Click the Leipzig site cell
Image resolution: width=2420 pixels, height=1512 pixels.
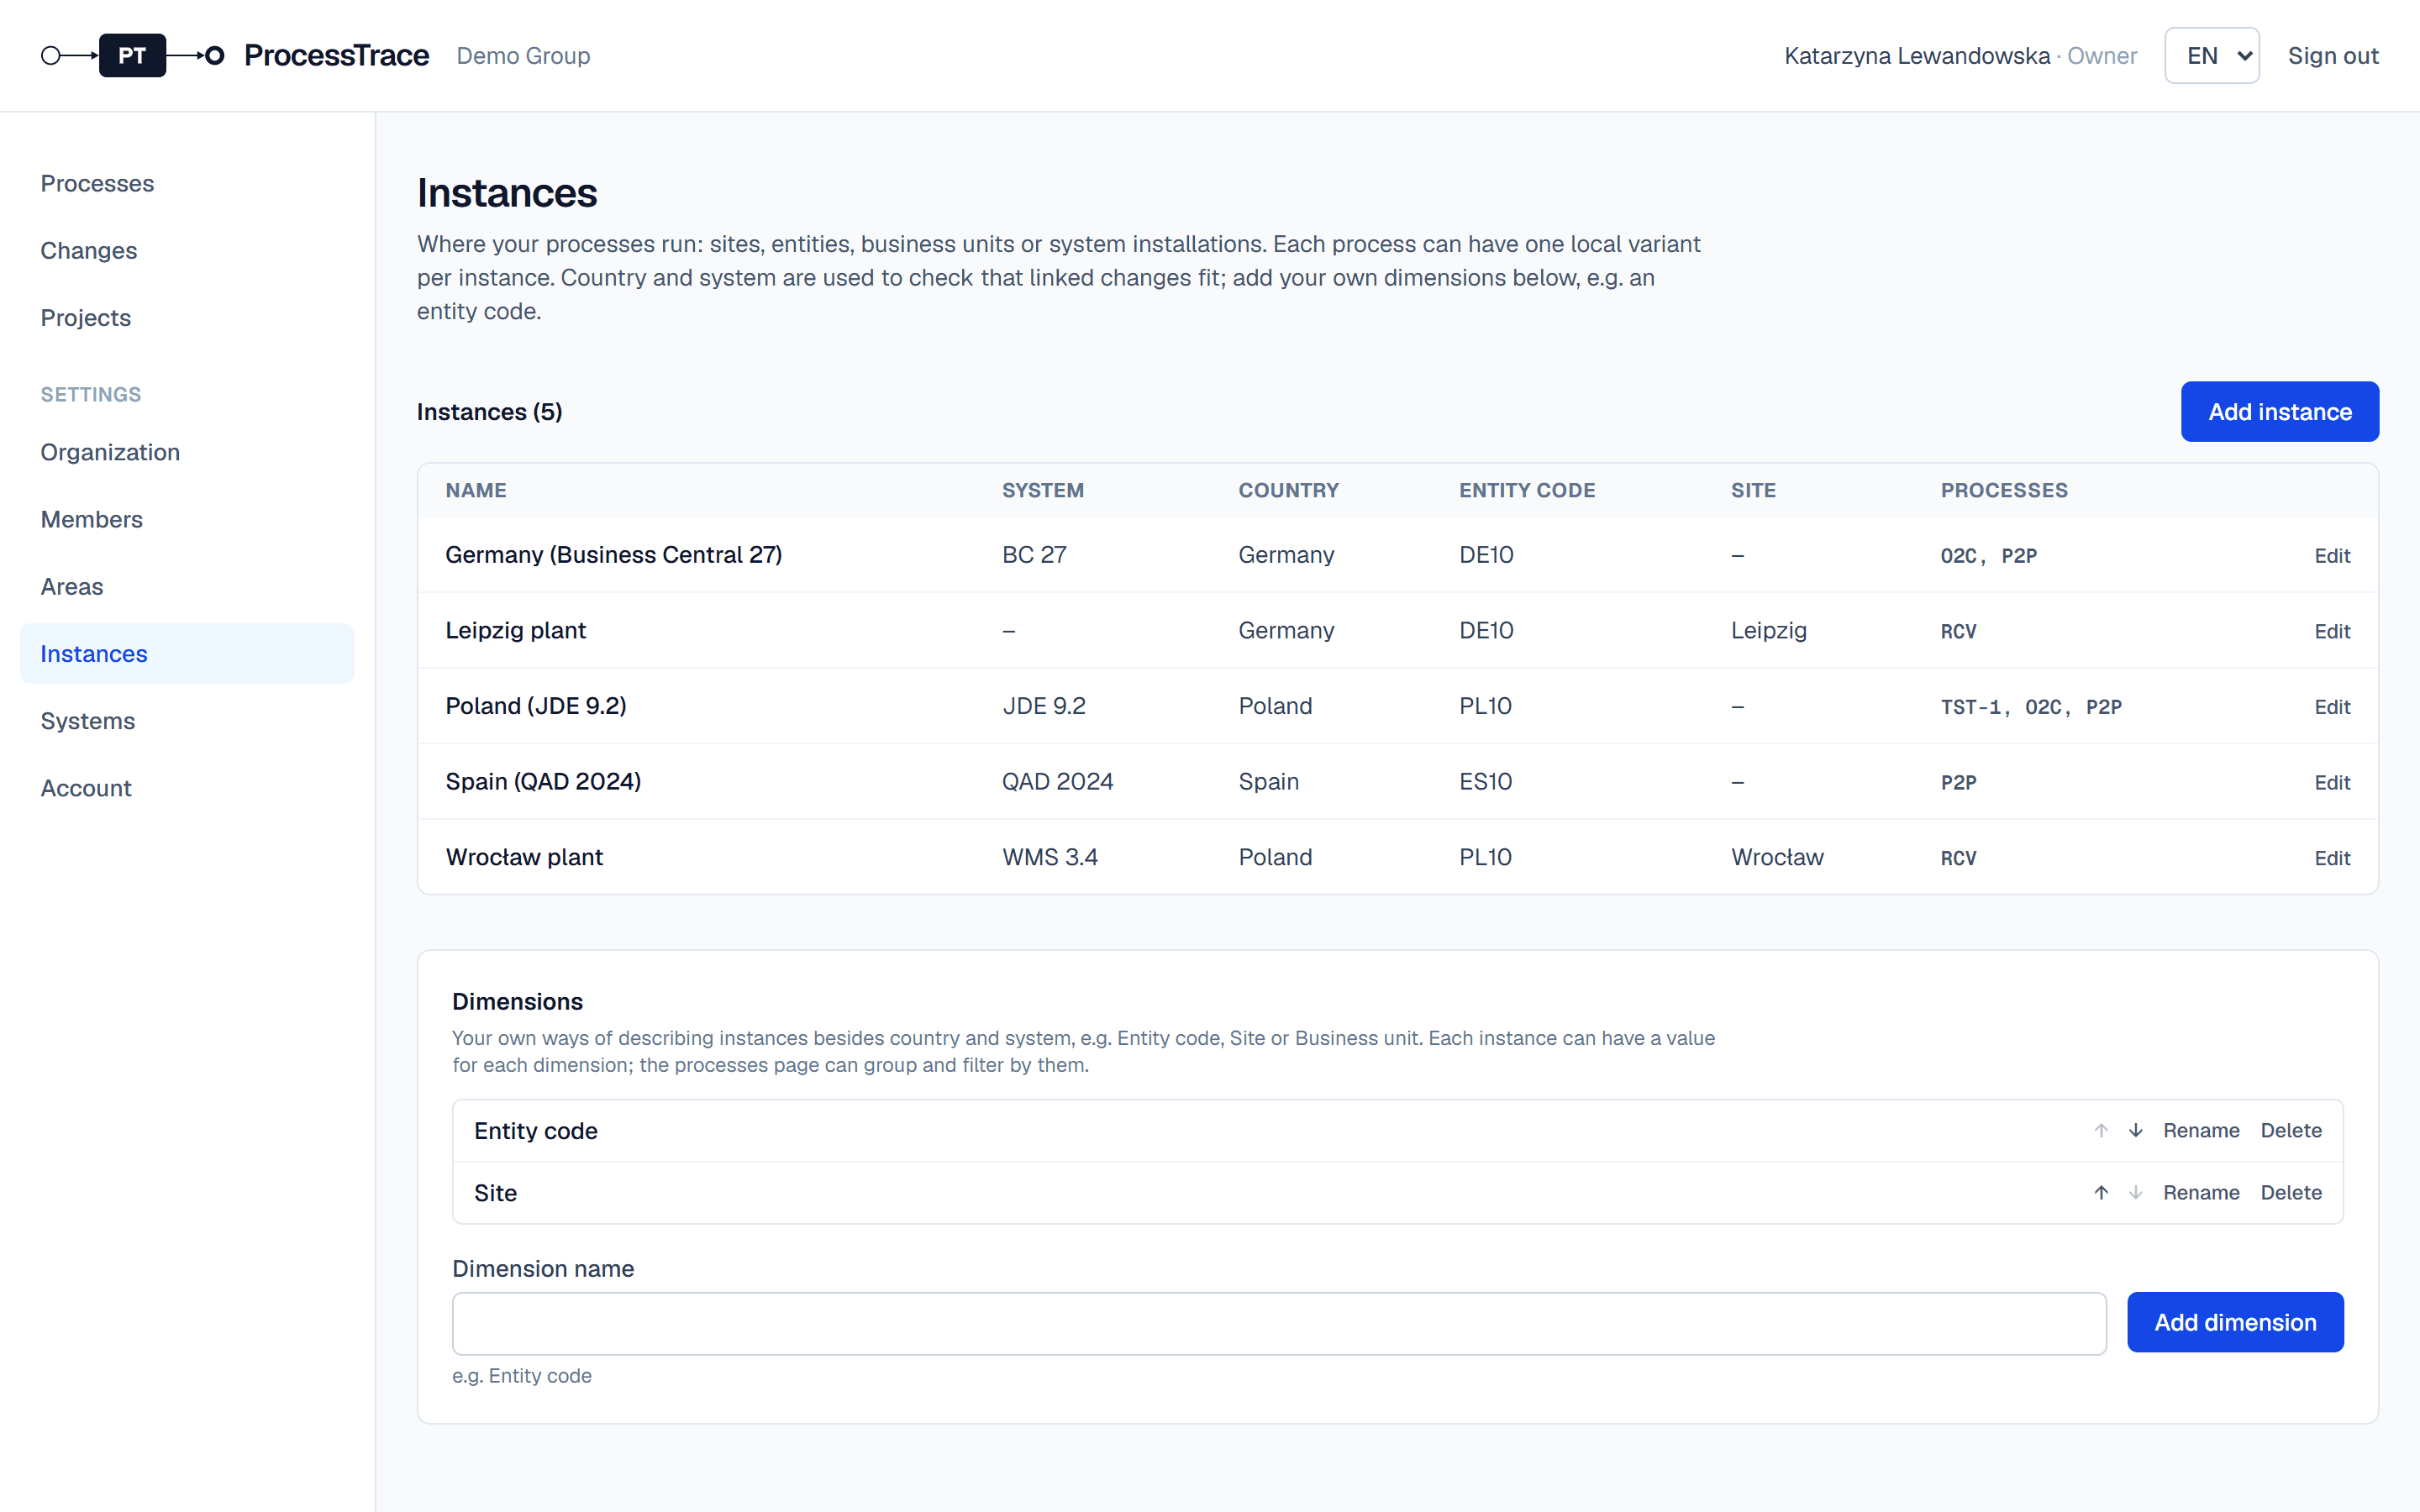tap(1768, 631)
